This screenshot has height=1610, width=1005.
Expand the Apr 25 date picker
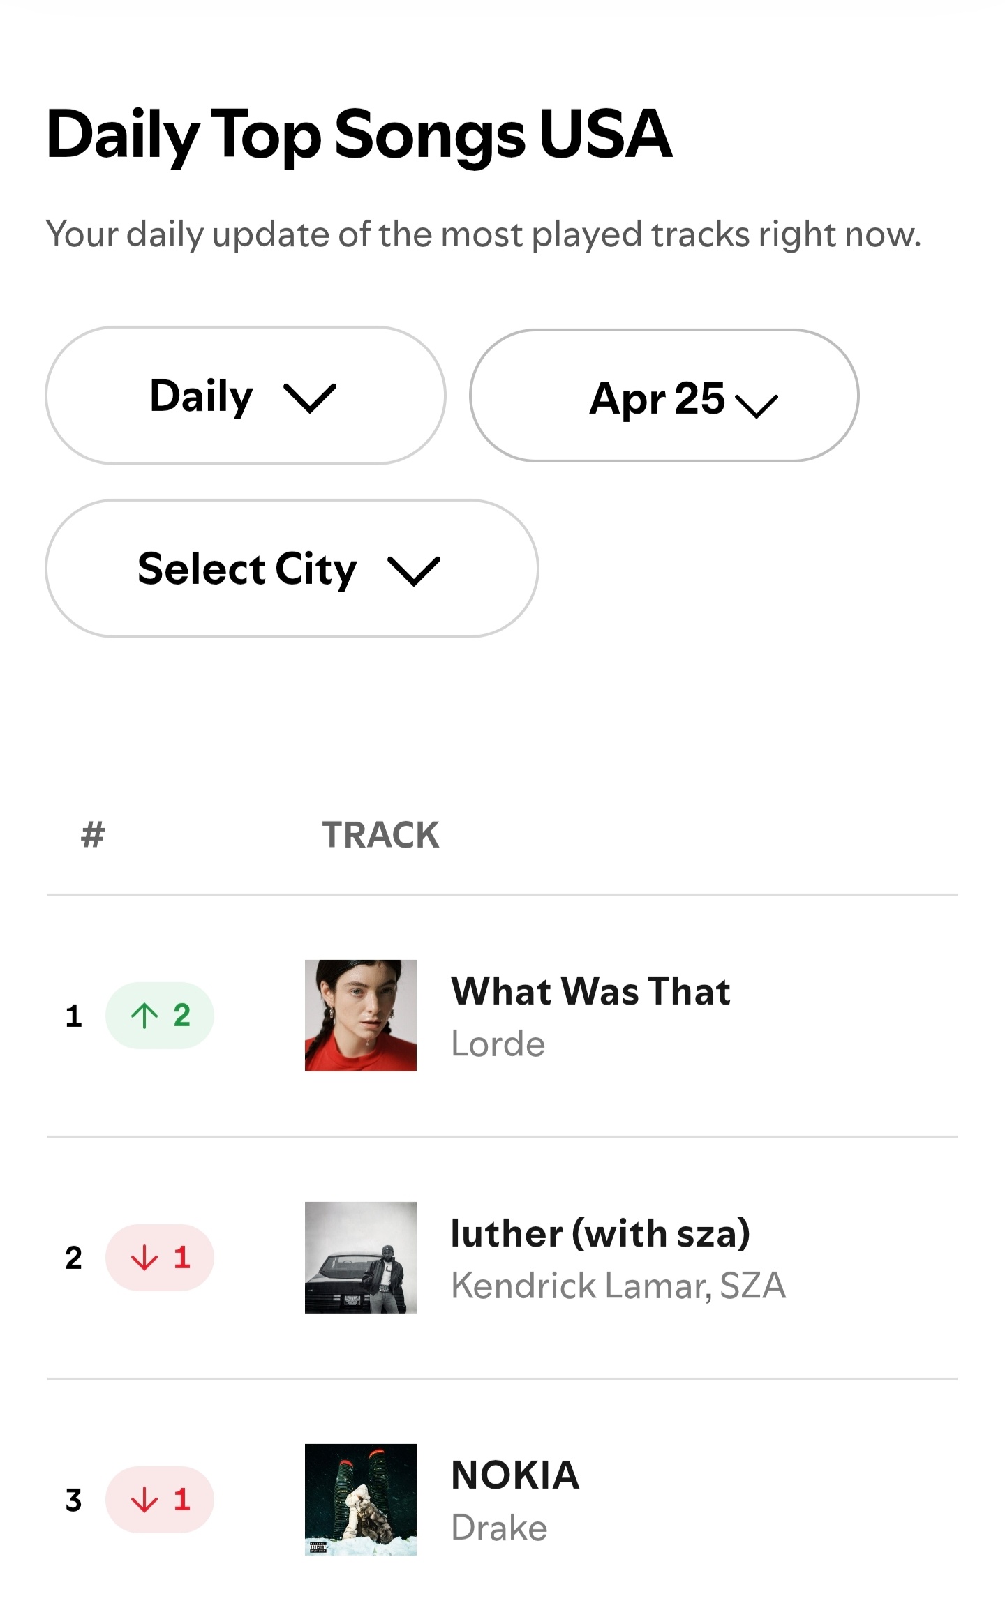point(664,396)
